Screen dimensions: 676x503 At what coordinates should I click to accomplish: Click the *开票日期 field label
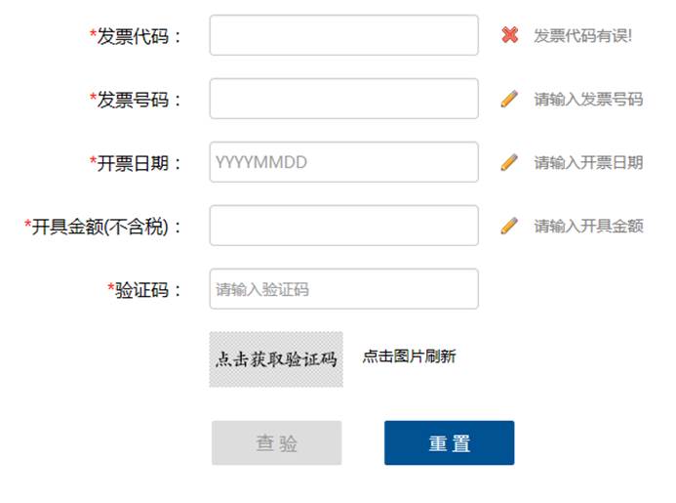(135, 163)
